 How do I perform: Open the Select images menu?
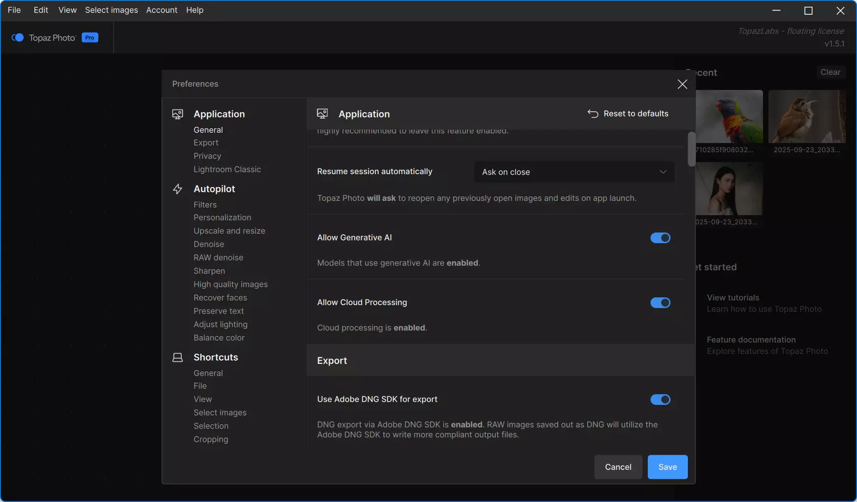click(111, 10)
